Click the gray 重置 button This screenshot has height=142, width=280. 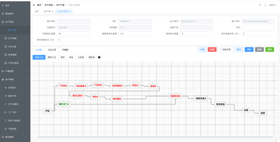[x=259, y=50]
